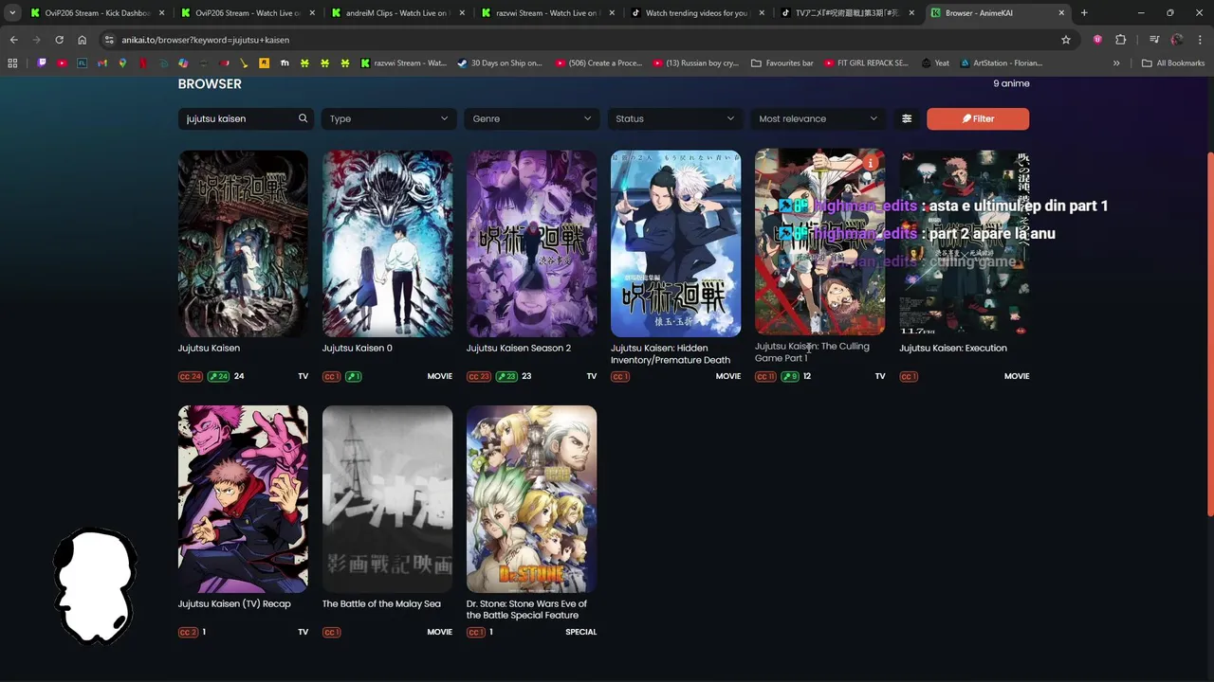The height and width of the screenshot is (682, 1214).
Task: Open the Copilot bookmark icon
Action: click(x=183, y=63)
